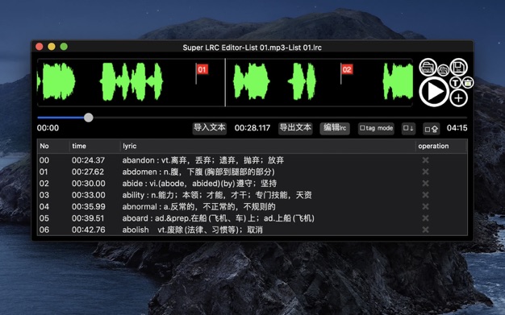The height and width of the screenshot is (315, 505).
Task: Click the playback position slider knob
Action: tap(89, 118)
